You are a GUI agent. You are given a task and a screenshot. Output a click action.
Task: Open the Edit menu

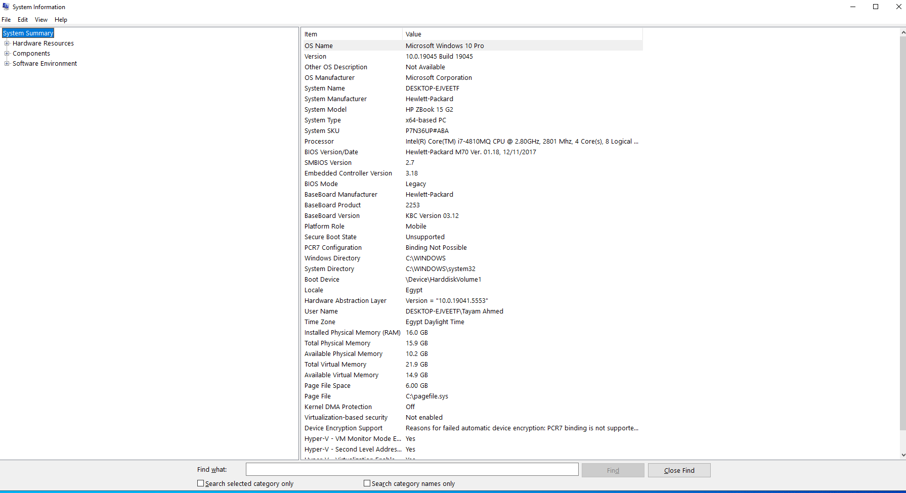click(x=23, y=20)
